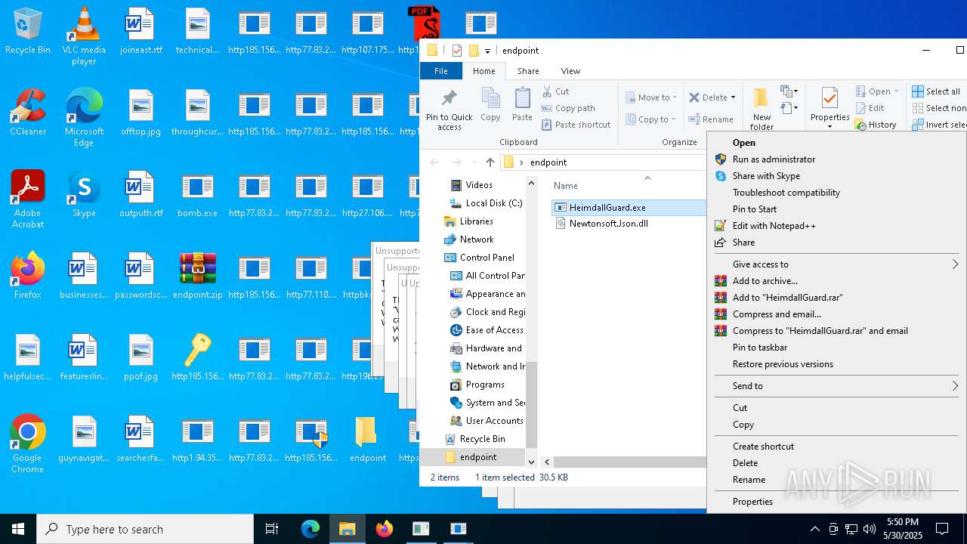Select Microsoft Edge desktop shortcut
Viewport: 967px width, 544px height.
[84, 118]
